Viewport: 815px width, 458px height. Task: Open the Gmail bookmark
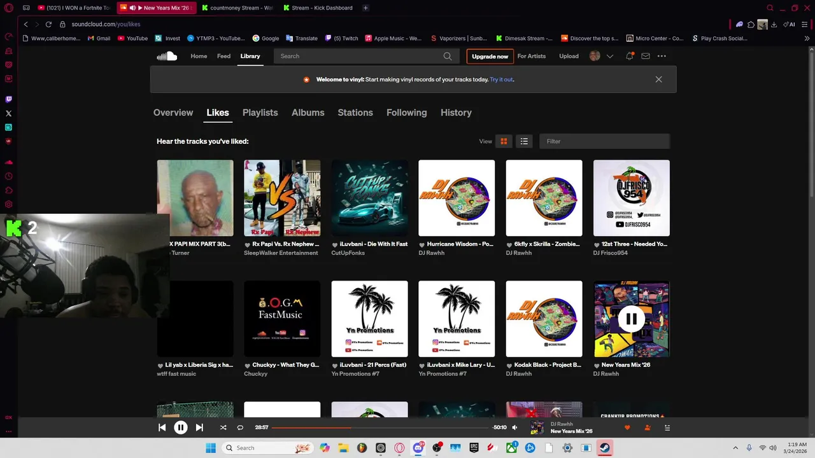99,38
